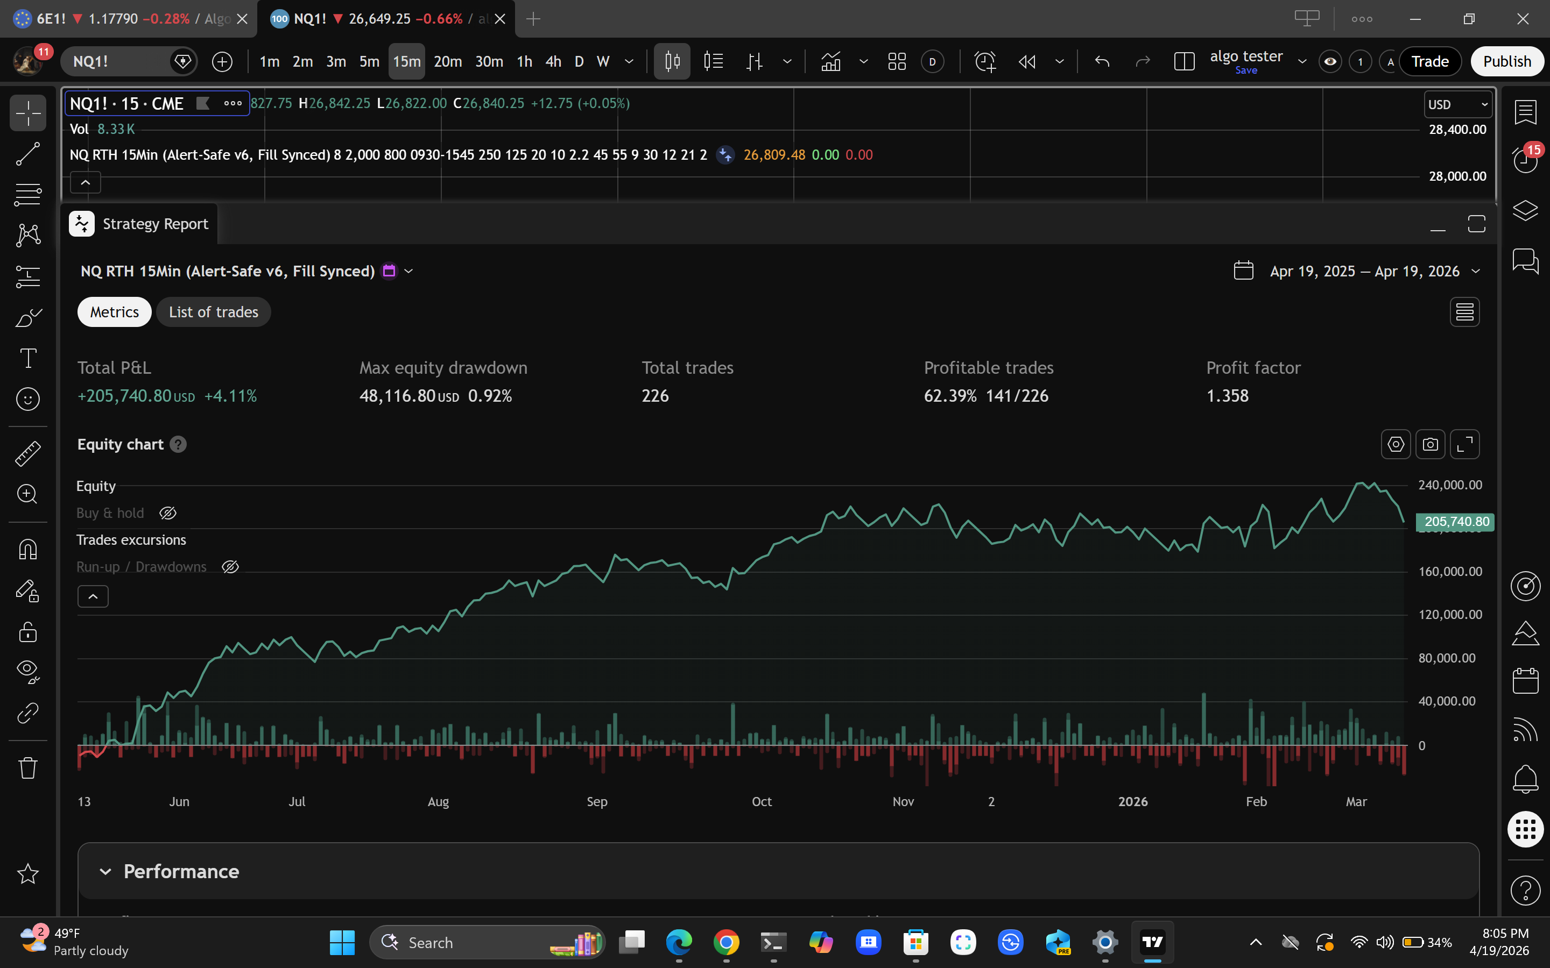The image size is (1550, 968).
Task: Toggle the Equity series legend
Action: pyautogui.click(x=96, y=486)
